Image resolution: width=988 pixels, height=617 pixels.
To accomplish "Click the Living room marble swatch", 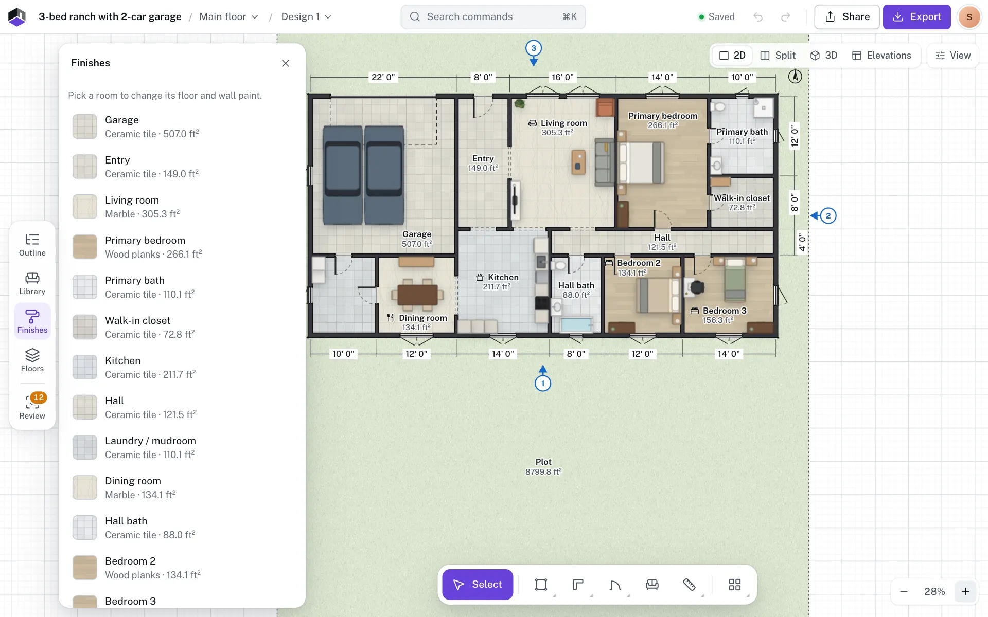I will [x=85, y=207].
